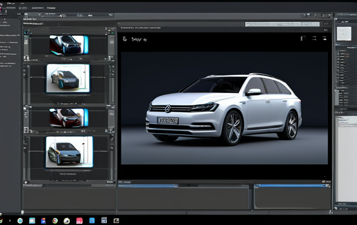Open the light blue window app on the taskbar
Viewport: 357px width, 225px height.
click(x=32, y=220)
